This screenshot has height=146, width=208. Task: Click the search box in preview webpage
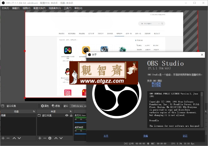click(152, 24)
